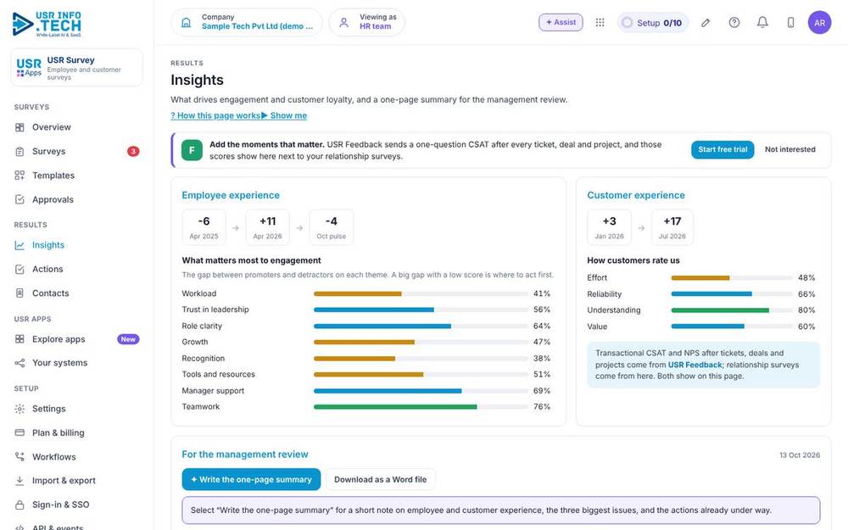Open Contacts
Image resolution: width=848 pixels, height=530 pixels.
[50, 293]
